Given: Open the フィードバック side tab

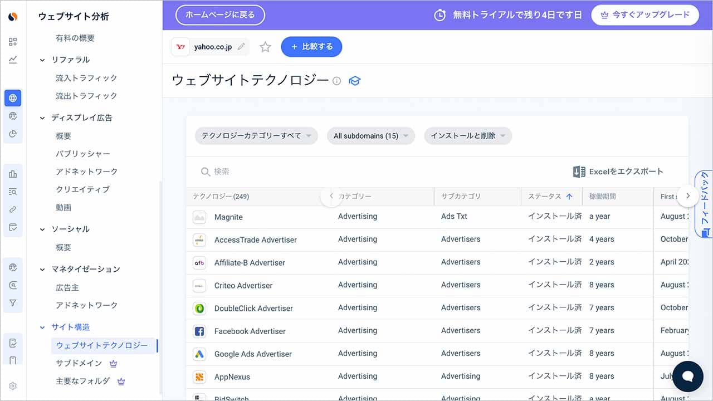Looking at the screenshot, I should [705, 204].
